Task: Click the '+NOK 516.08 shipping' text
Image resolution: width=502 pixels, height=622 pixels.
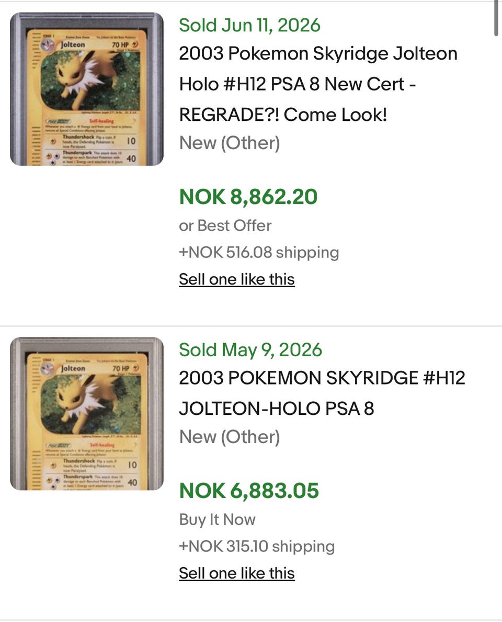Action: pyautogui.click(x=259, y=252)
